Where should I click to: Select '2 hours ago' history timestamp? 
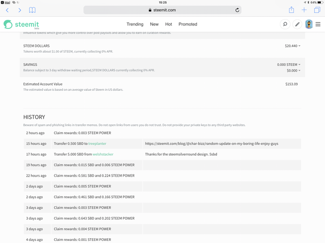35,133
